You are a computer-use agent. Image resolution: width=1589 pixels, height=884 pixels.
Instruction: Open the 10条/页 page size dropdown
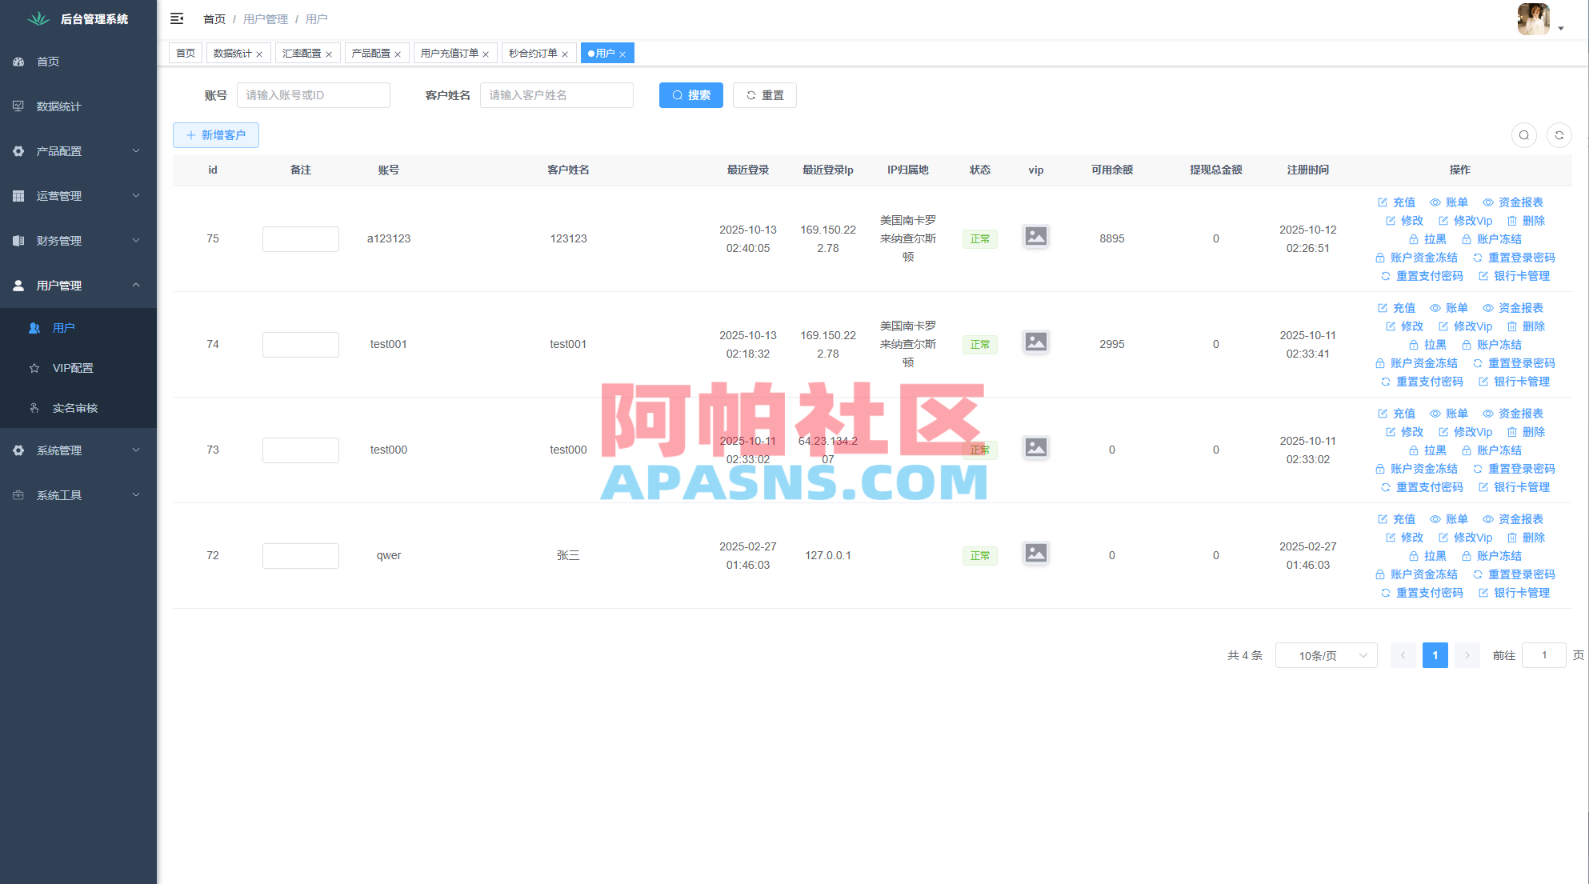point(1326,654)
